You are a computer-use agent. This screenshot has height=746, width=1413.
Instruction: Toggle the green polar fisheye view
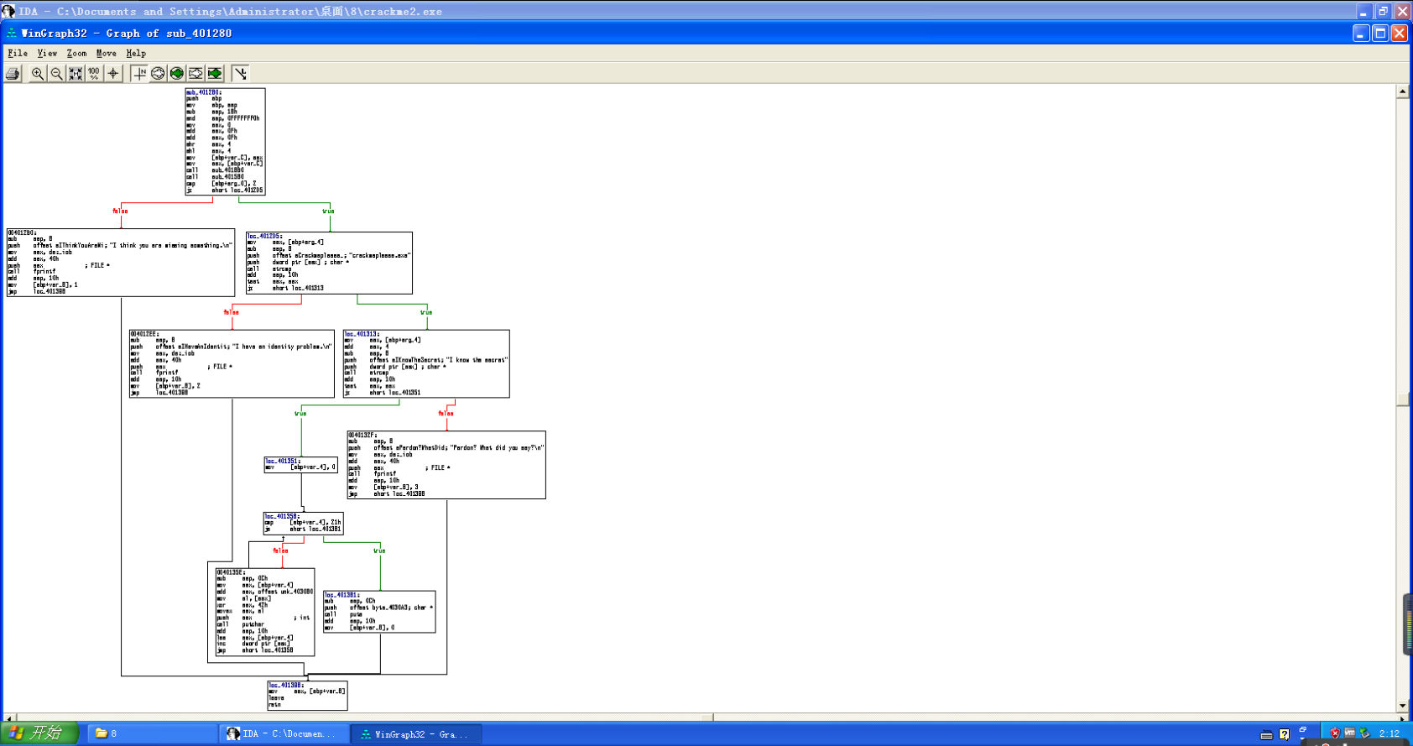coord(177,74)
